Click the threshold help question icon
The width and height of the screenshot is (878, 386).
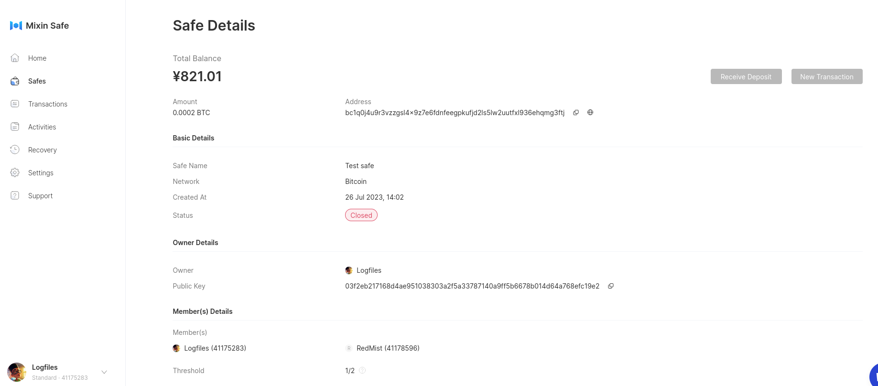pos(362,370)
